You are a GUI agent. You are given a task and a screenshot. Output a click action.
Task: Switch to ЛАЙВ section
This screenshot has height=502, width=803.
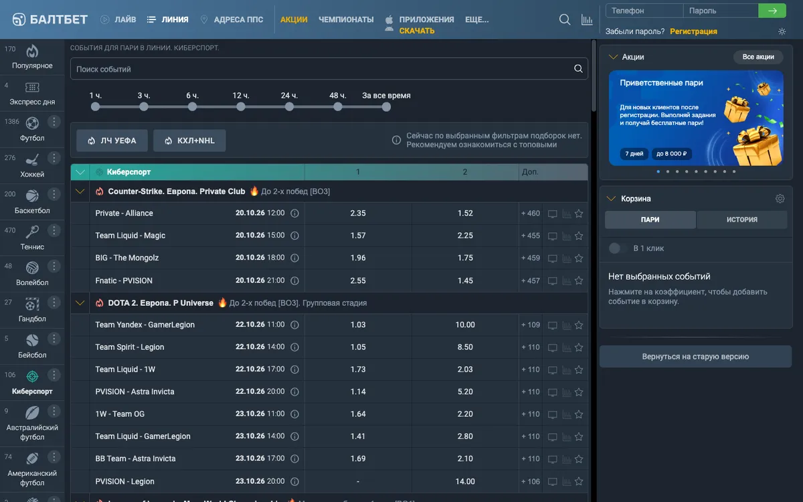(118, 19)
